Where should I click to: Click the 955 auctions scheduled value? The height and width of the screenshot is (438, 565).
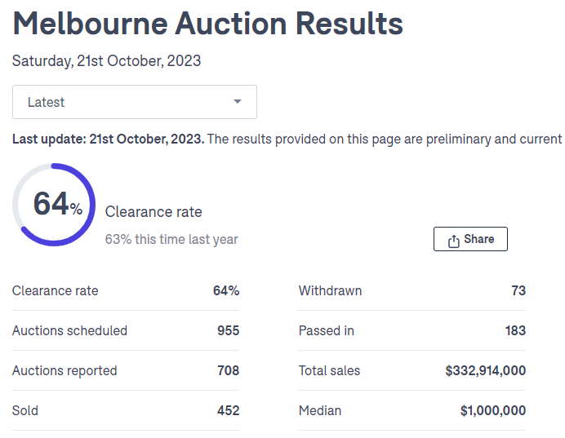(228, 330)
